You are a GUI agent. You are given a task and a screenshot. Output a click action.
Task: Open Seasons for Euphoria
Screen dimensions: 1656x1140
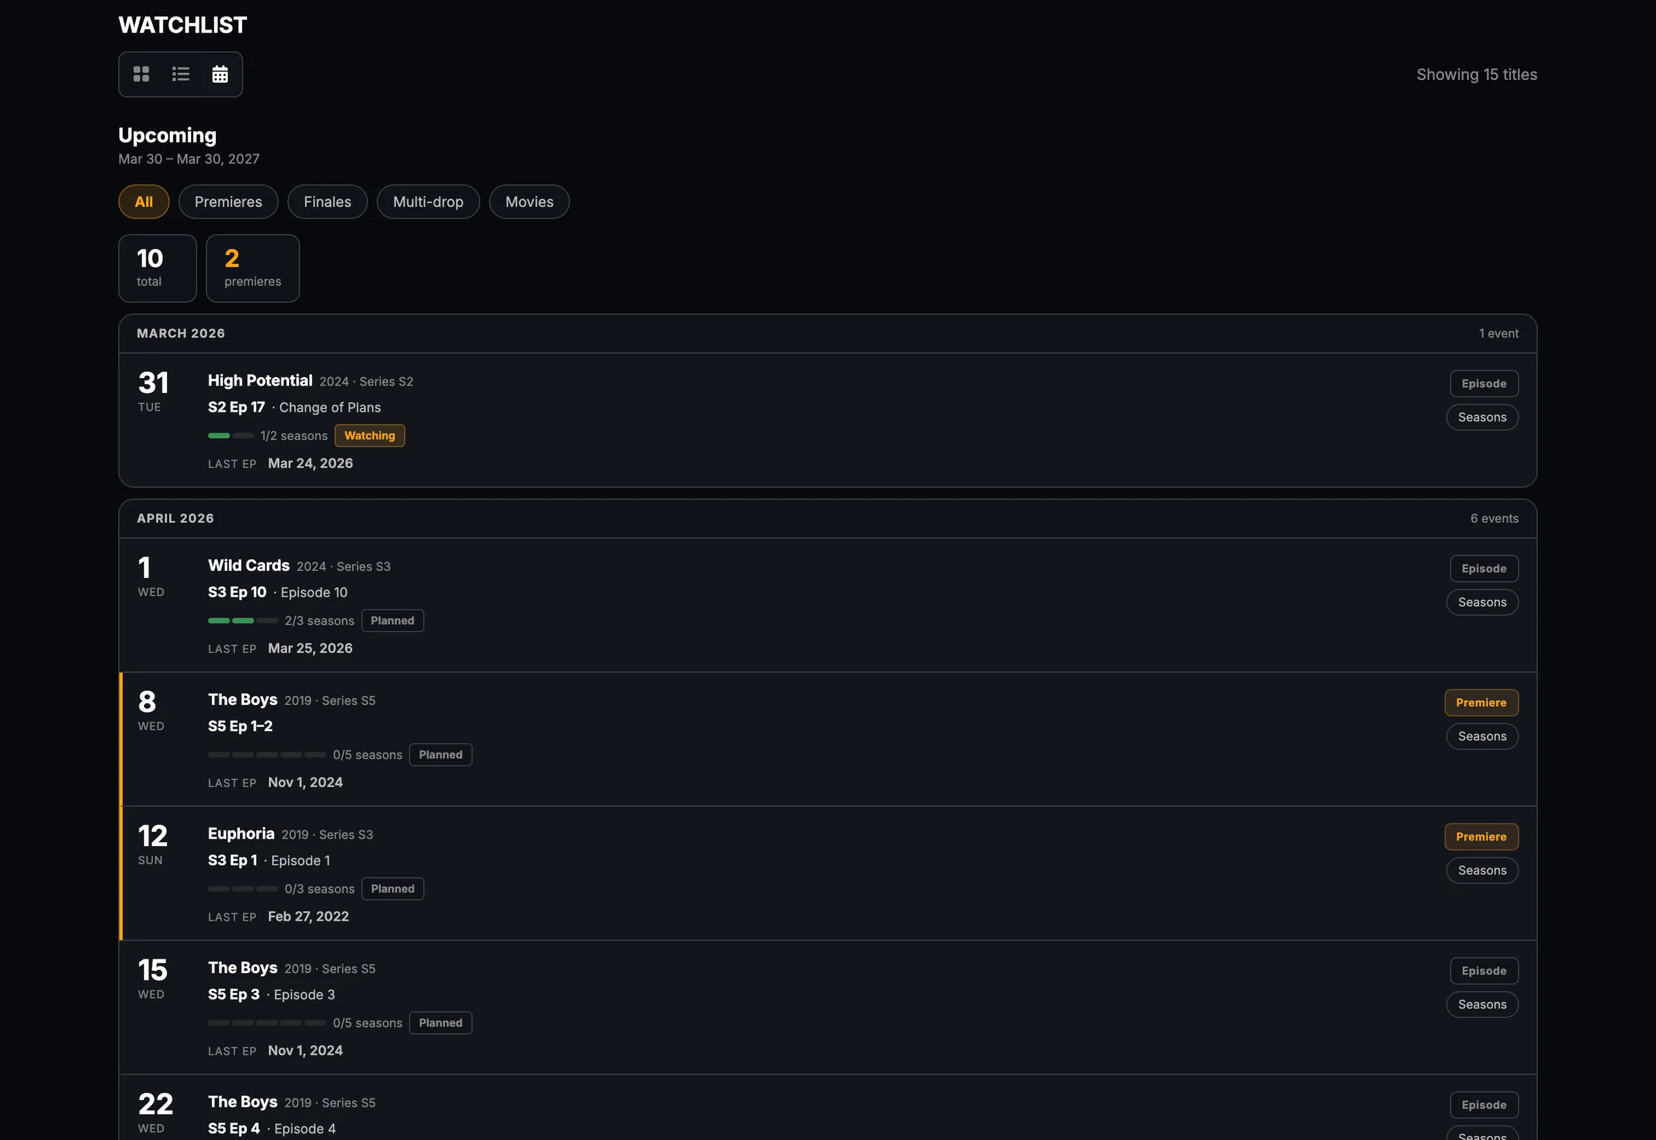[1482, 871]
